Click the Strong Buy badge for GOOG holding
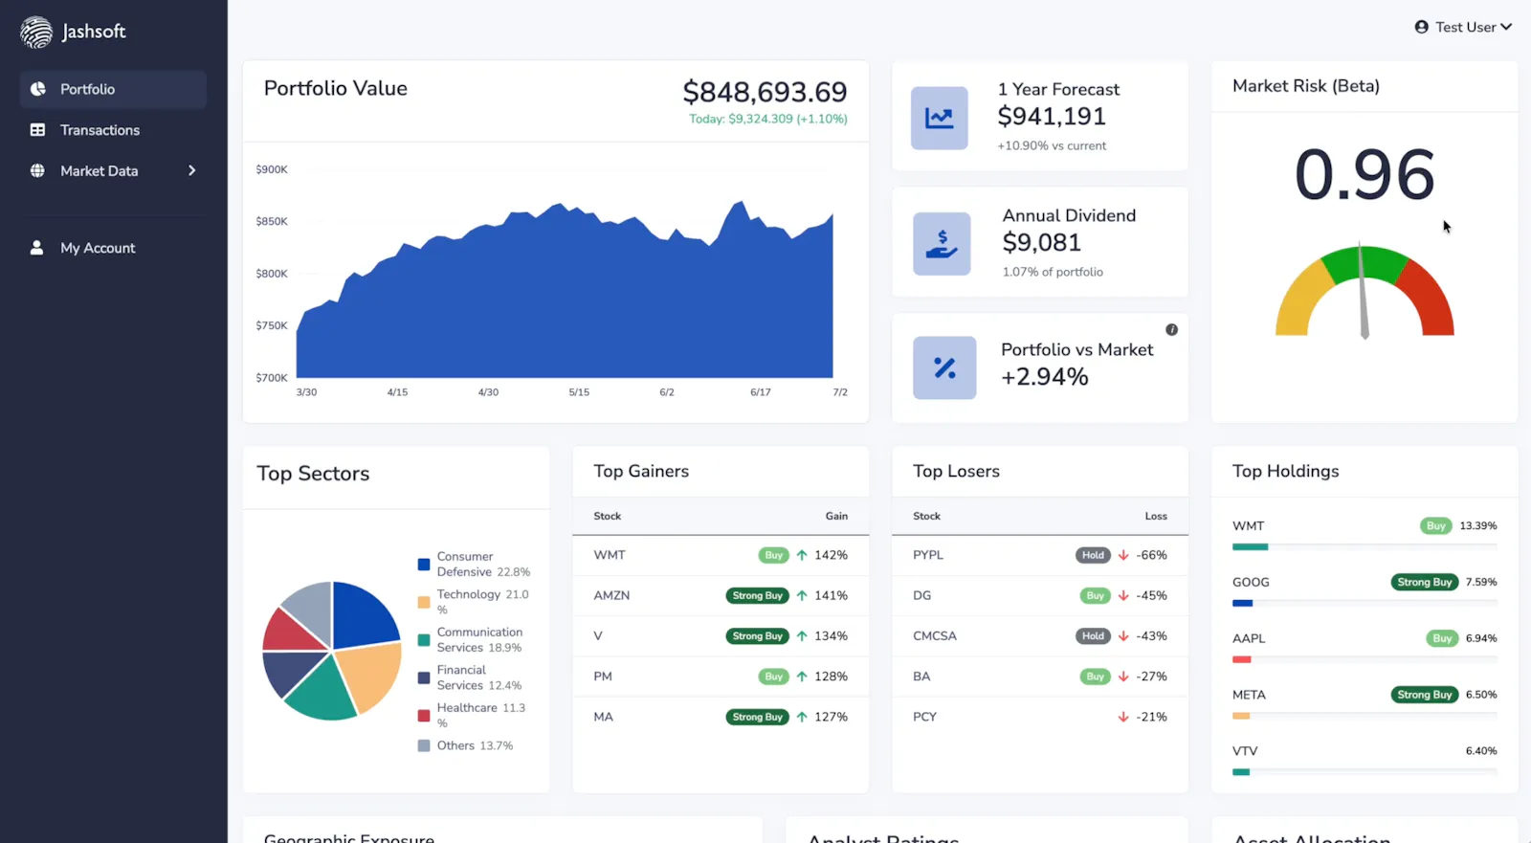 click(x=1425, y=582)
